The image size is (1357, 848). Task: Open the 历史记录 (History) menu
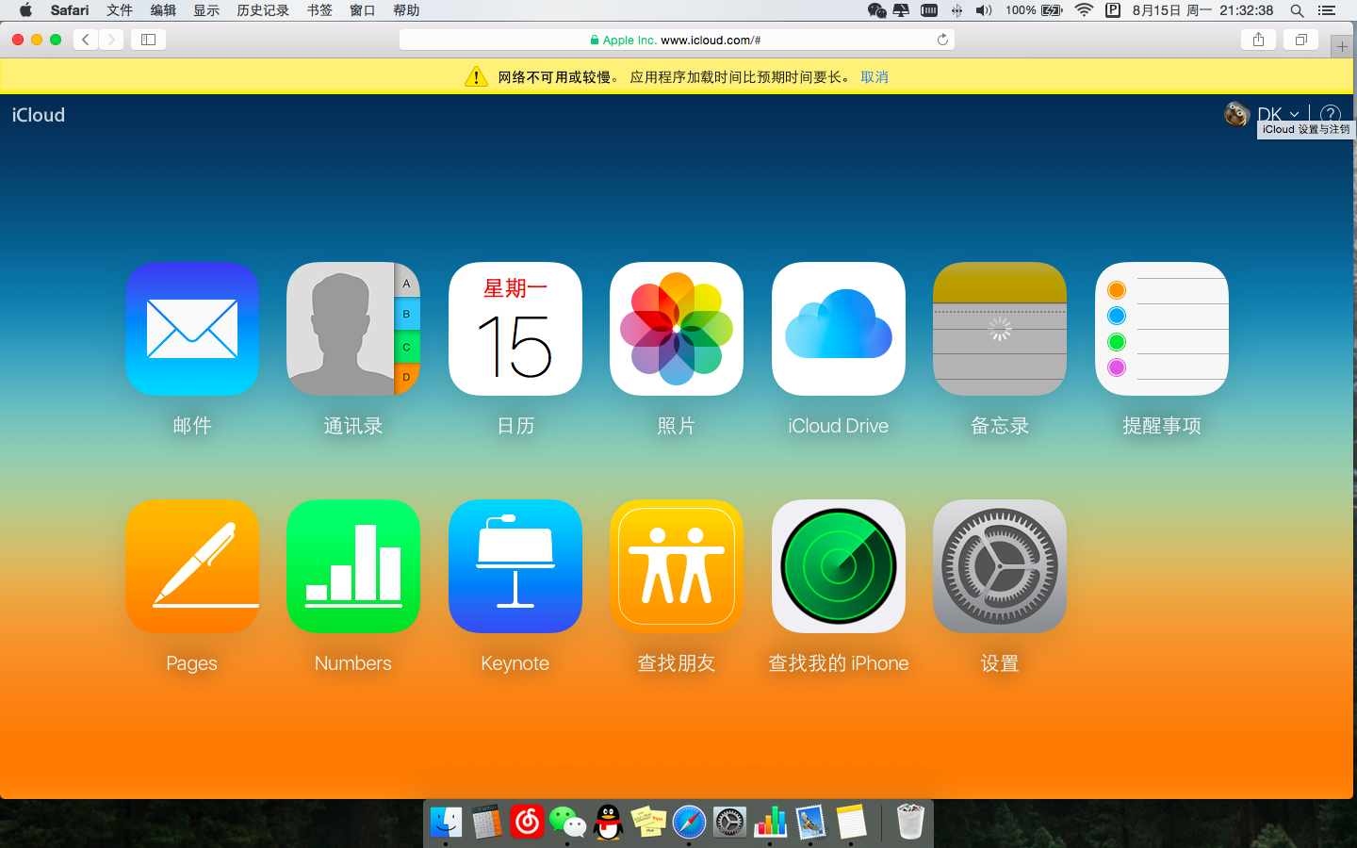[263, 10]
